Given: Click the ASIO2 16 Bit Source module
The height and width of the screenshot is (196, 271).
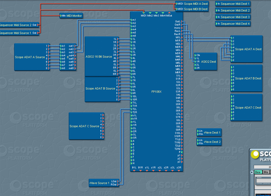Looking at the screenshot, I should pos(102,56).
